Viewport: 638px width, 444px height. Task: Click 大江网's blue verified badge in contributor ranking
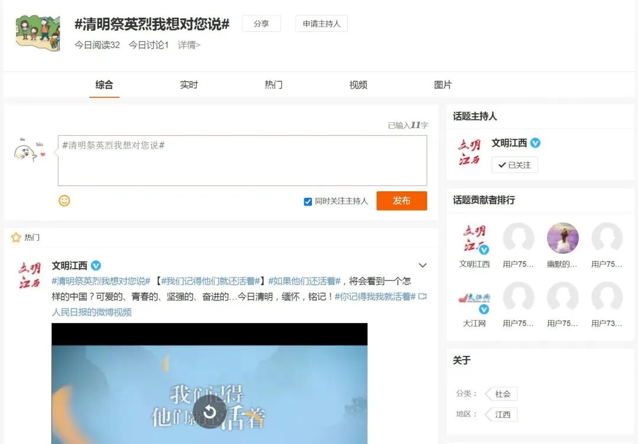point(485,309)
